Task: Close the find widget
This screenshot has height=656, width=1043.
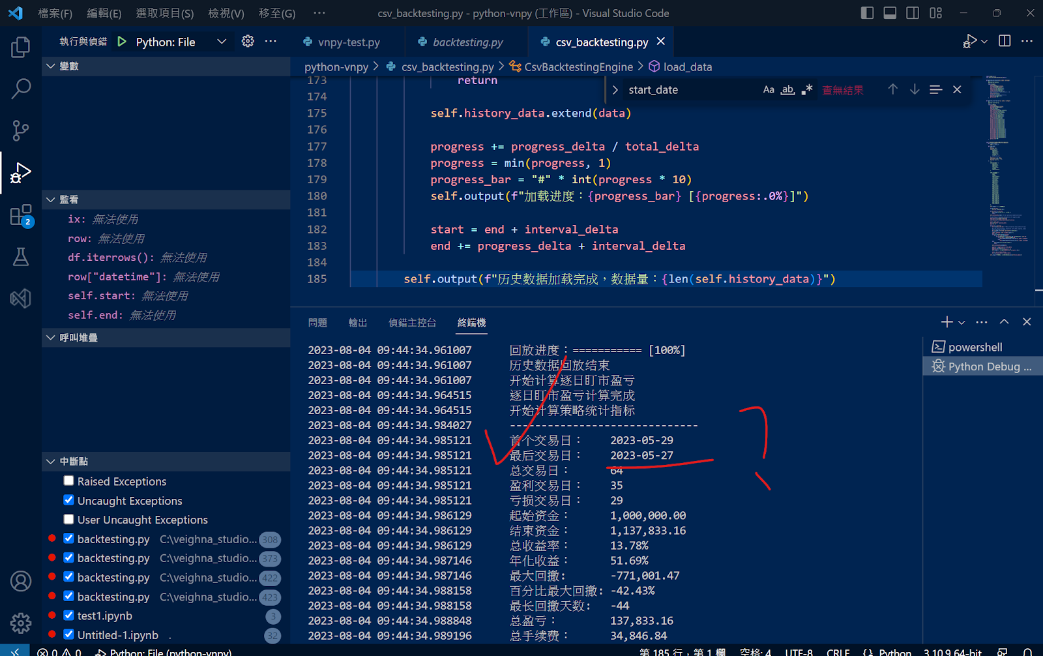Action: tap(957, 89)
